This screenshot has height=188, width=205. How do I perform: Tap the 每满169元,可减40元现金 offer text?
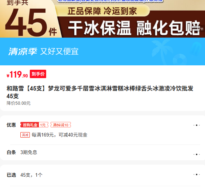point(60,135)
